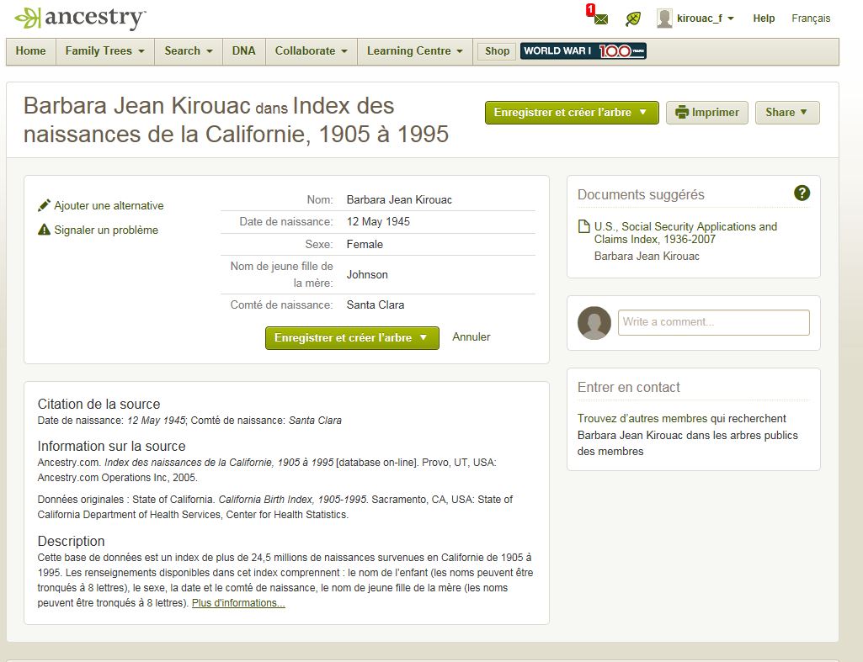Open the DNA menu item
The width and height of the screenshot is (863, 662).
tap(244, 51)
